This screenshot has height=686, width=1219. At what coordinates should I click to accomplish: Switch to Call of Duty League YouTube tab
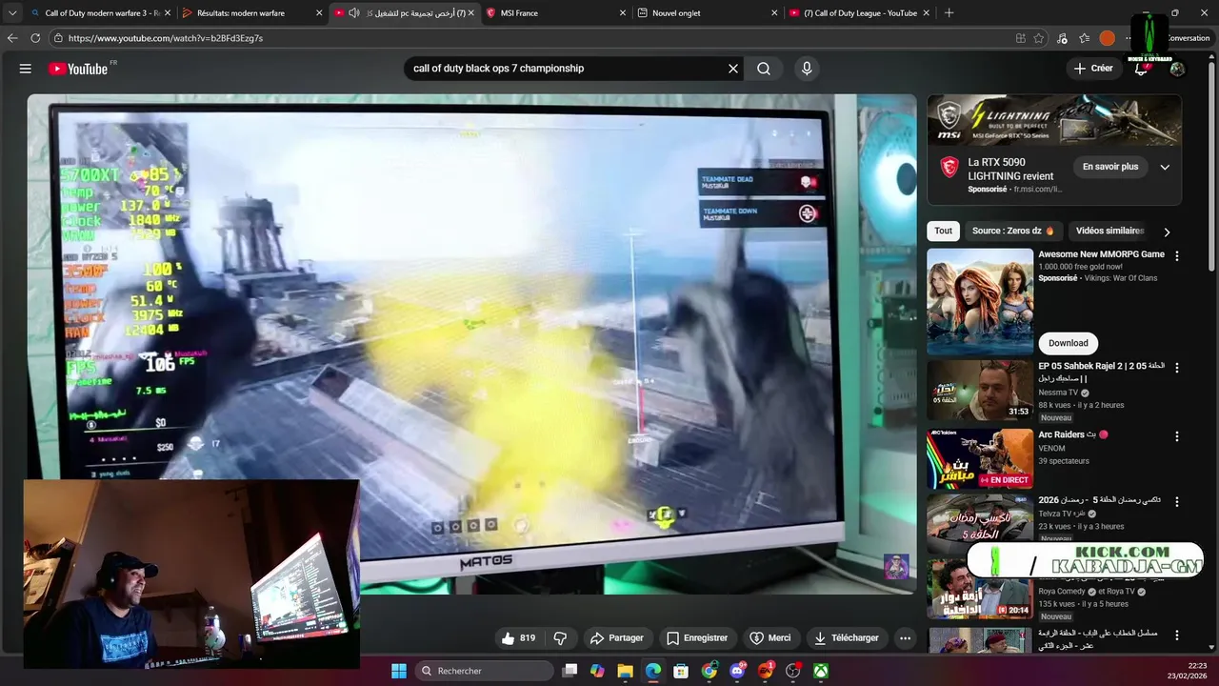[x=860, y=13]
